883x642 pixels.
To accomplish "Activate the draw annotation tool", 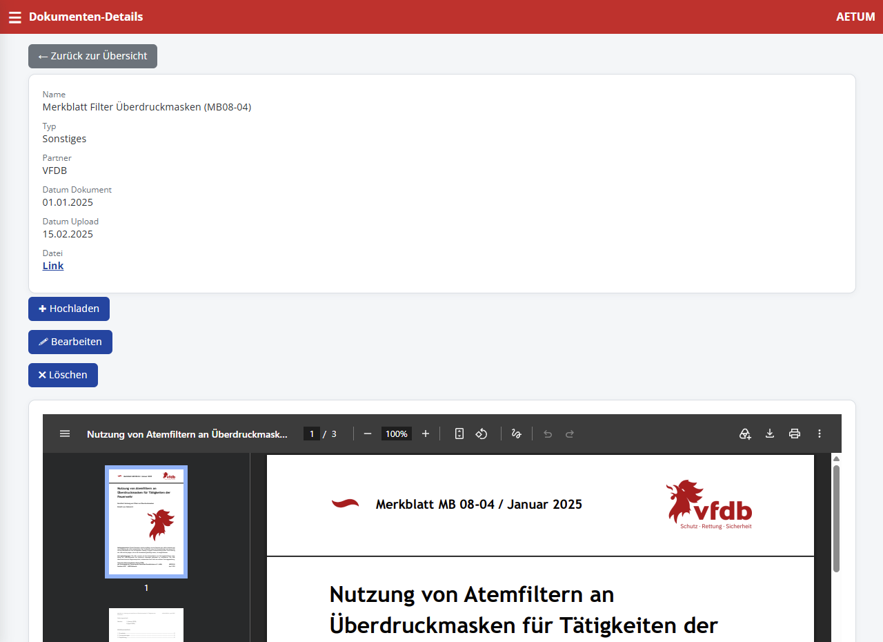I will point(516,434).
